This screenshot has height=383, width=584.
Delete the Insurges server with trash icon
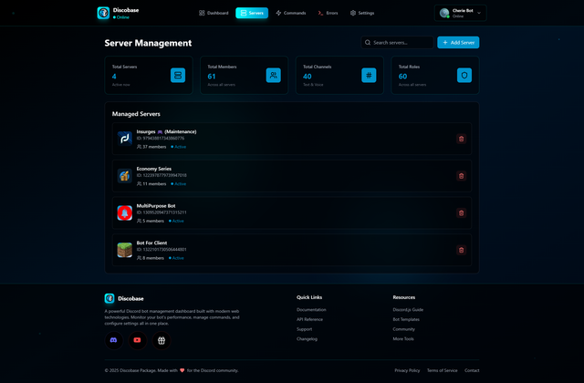click(461, 139)
